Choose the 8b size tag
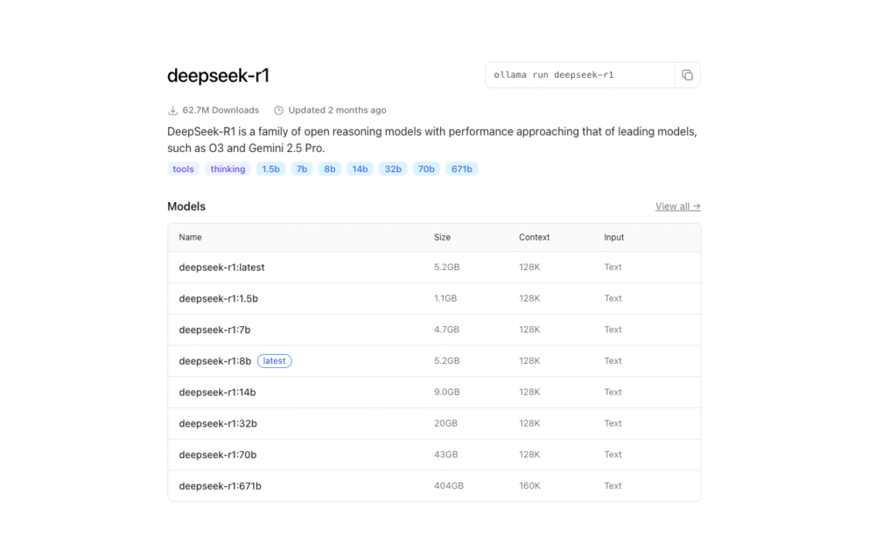The height and width of the screenshot is (536, 896). click(x=330, y=169)
